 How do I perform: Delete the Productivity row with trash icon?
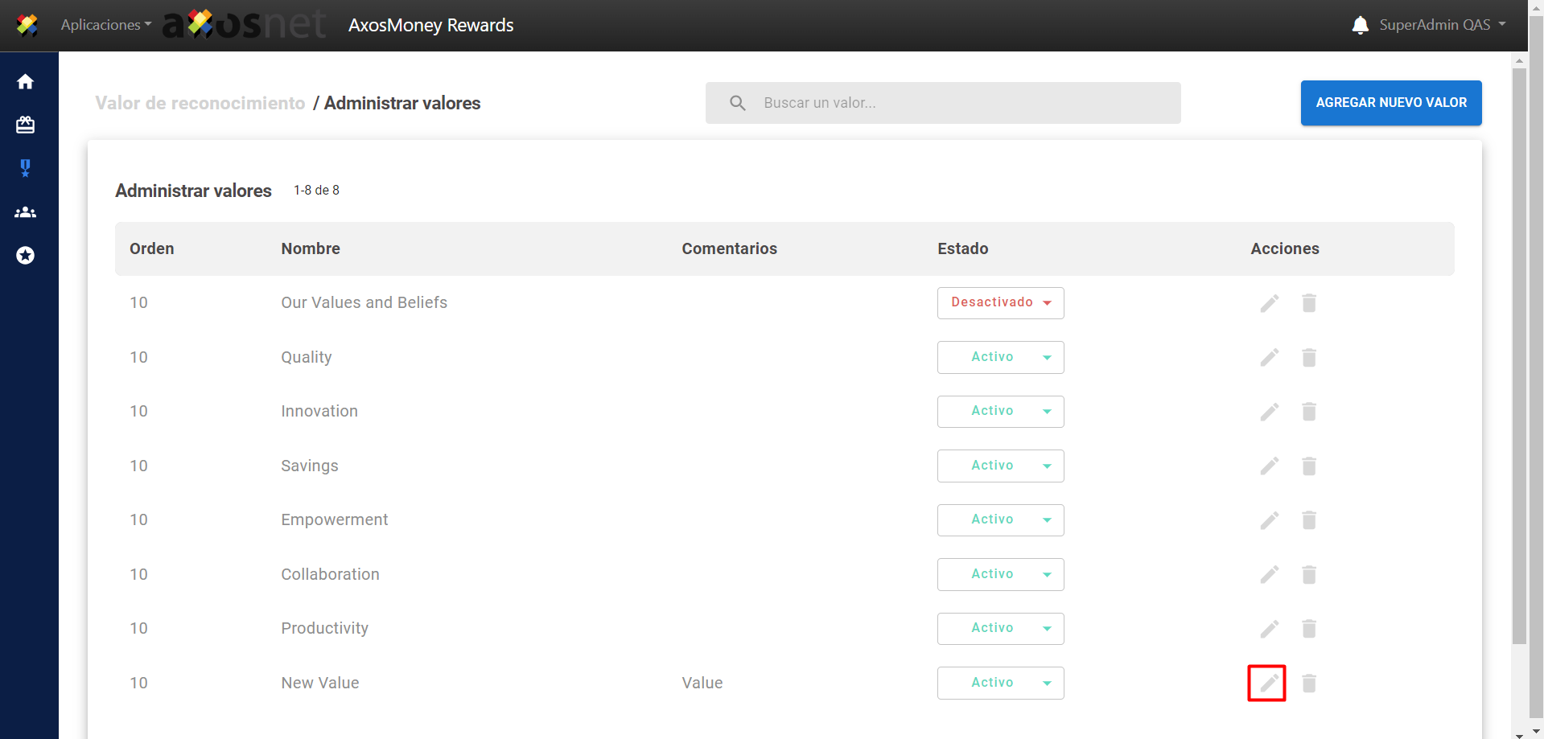pos(1309,629)
